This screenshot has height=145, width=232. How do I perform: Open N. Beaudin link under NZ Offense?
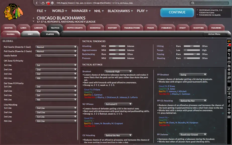click(x=105, y=123)
